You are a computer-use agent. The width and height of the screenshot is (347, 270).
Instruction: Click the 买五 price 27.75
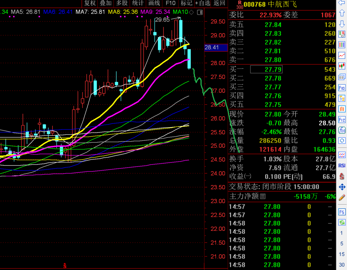click(x=273, y=105)
